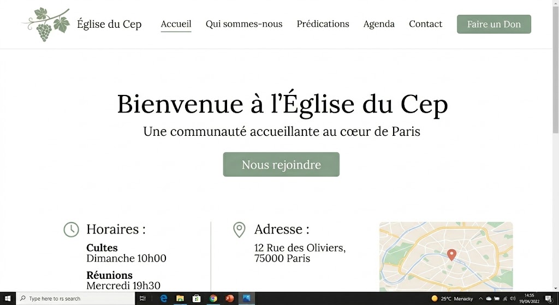Open the Agenda page
The height and width of the screenshot is (305, 559).
click(x=379, y=24)
